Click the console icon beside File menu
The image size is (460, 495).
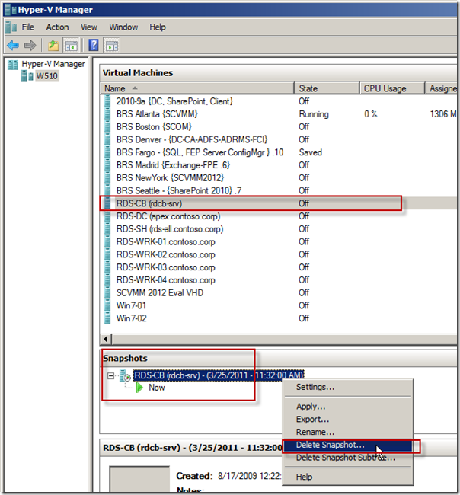click(11, 27)
